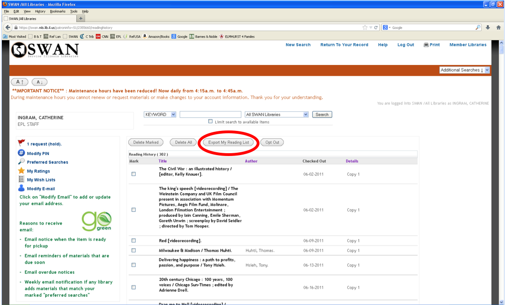Image resolution: width=505 pixels, height=305 pixels.
Task: Click the Opt Out button
Action: 272,143
